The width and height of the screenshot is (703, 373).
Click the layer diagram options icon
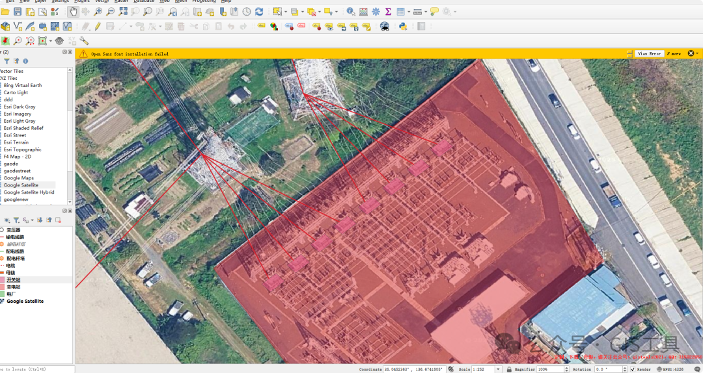click(273, 27)
